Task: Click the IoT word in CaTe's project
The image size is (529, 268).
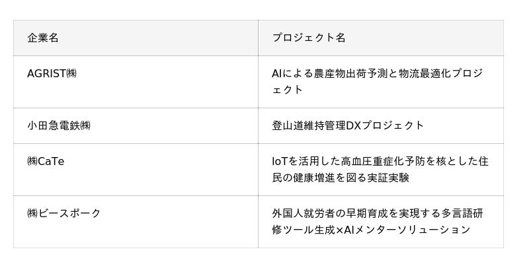Action: [x=280, y=161]
